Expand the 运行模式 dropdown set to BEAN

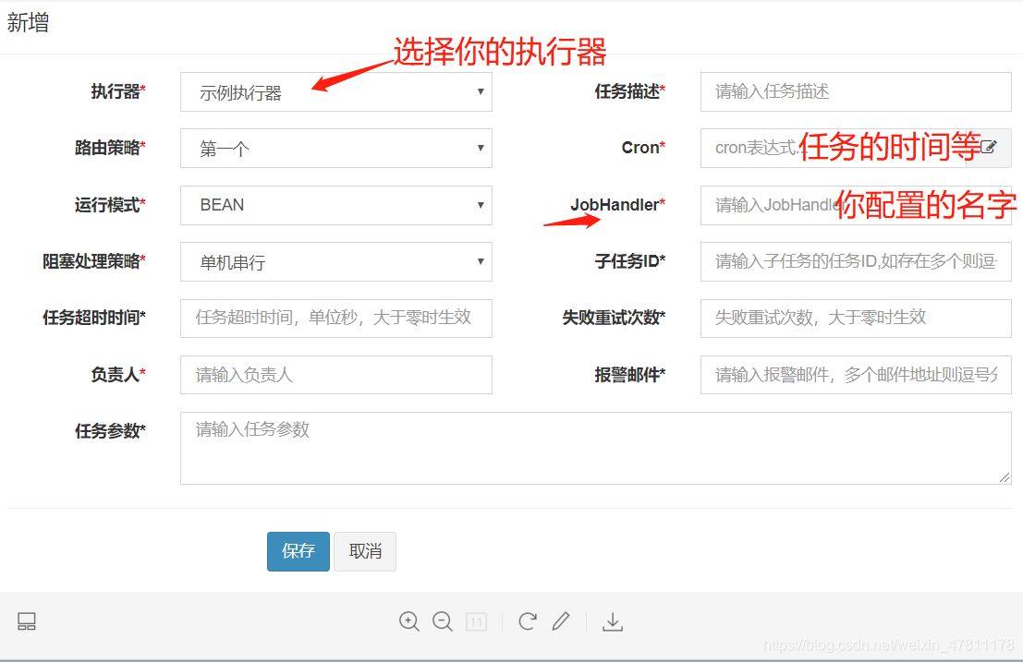[x=336, y=205]
